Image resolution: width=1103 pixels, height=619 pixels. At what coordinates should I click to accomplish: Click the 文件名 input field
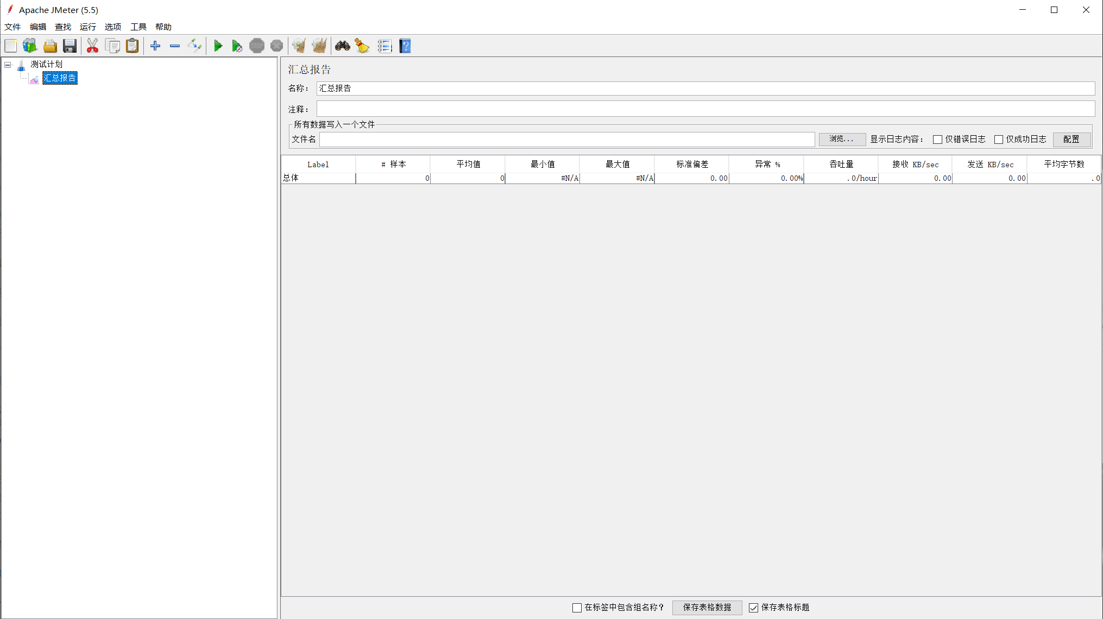[x=567, y=140]
